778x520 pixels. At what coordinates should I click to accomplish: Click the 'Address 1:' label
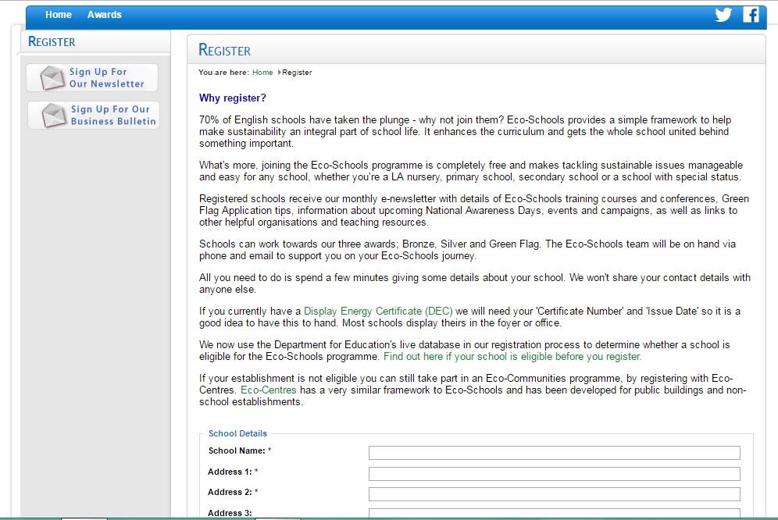(230, 472)
